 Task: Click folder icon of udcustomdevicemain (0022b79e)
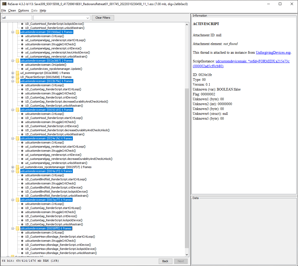click(17, 81)
